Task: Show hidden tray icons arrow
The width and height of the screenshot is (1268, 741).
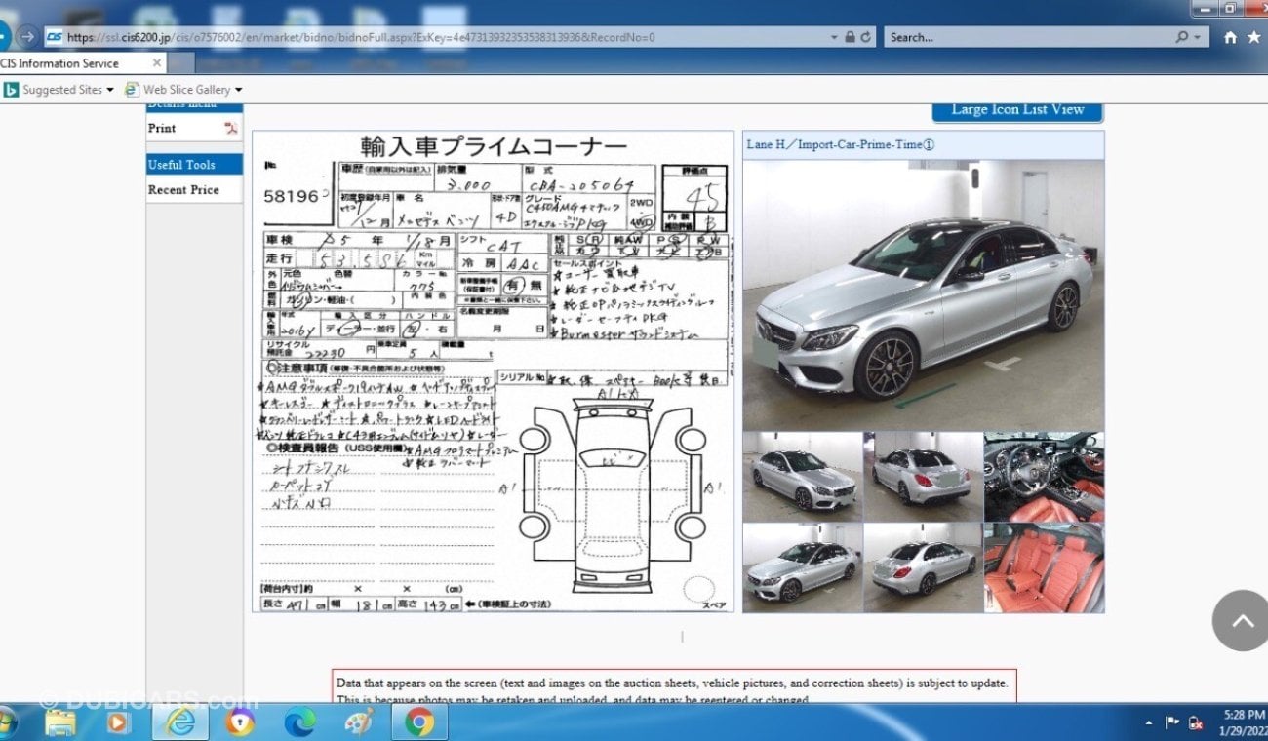Action: click(1149, 723)
